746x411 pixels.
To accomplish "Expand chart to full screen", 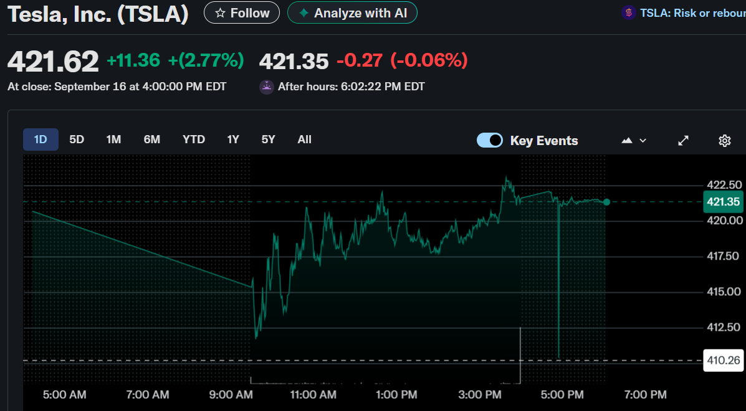I will pyautogui.click(x=683, y=141).
